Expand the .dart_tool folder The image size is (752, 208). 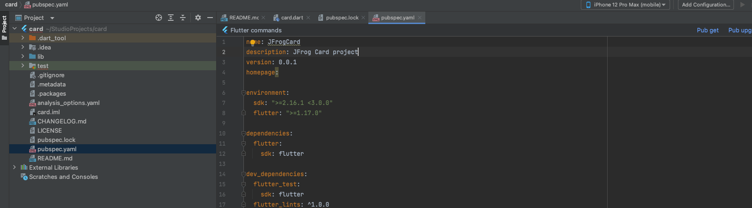pyautogui.click(x=23, y=38)
